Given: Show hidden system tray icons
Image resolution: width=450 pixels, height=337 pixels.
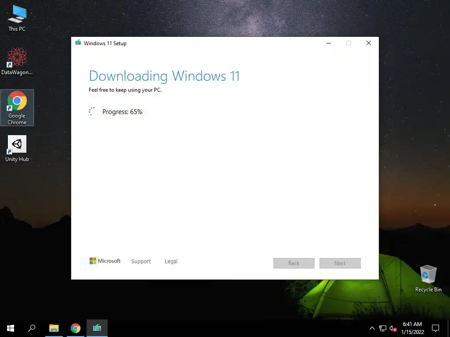Looking at the screenshot, I should (372, 328).
